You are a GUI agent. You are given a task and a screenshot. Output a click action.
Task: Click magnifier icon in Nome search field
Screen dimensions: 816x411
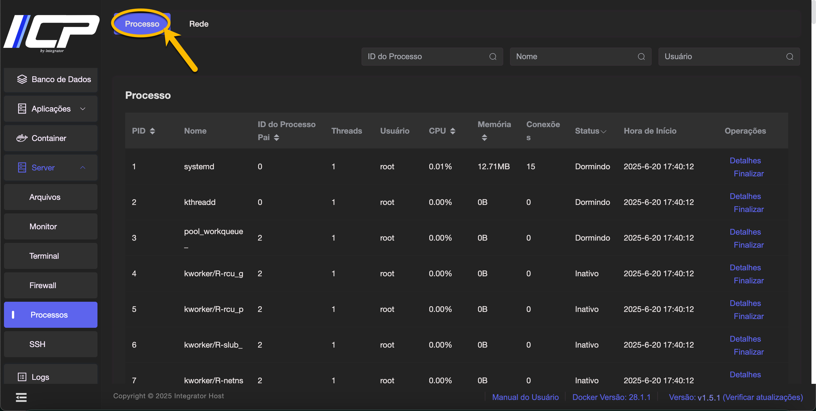point(641,57)
